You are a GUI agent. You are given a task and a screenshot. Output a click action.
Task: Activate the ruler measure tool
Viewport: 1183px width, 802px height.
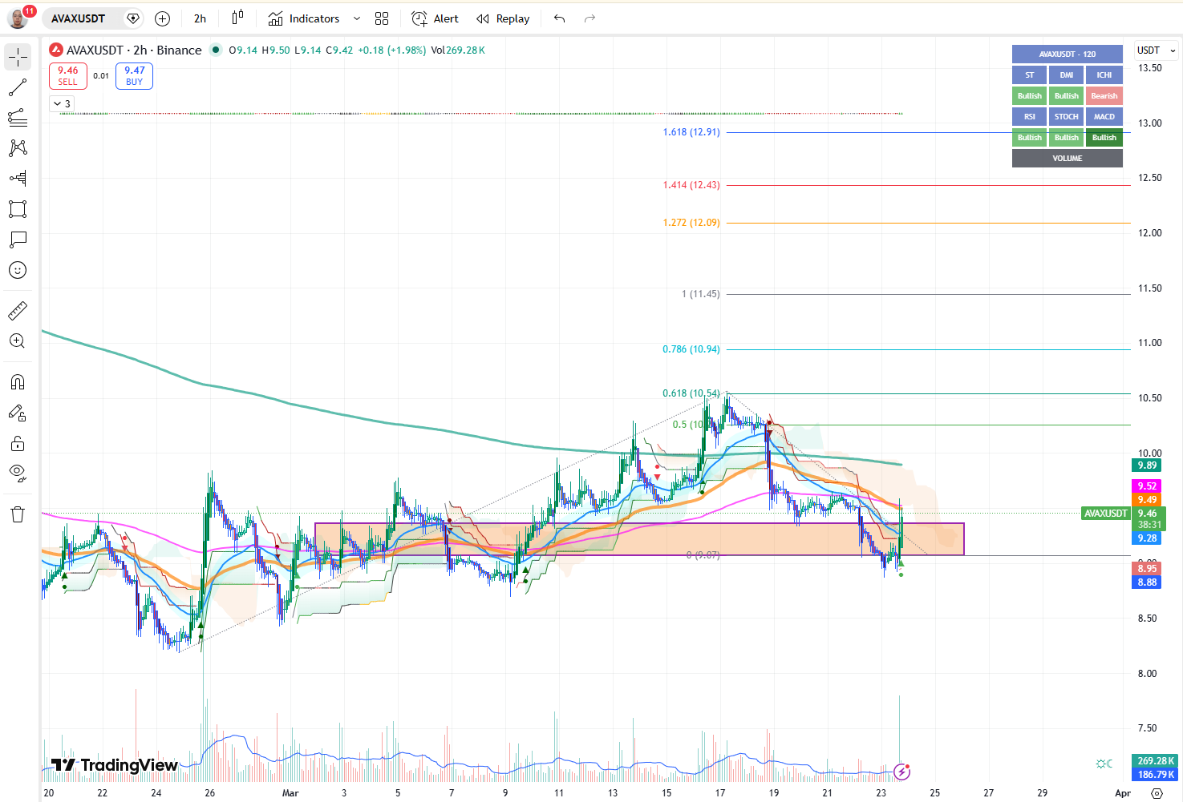point(18,310)
